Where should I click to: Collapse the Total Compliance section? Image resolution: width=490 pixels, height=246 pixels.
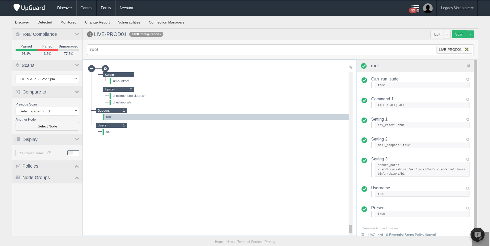click(x=77, y=34)
